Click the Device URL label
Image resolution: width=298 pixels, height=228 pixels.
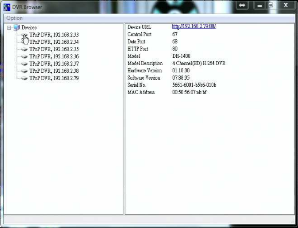(139, 27)
